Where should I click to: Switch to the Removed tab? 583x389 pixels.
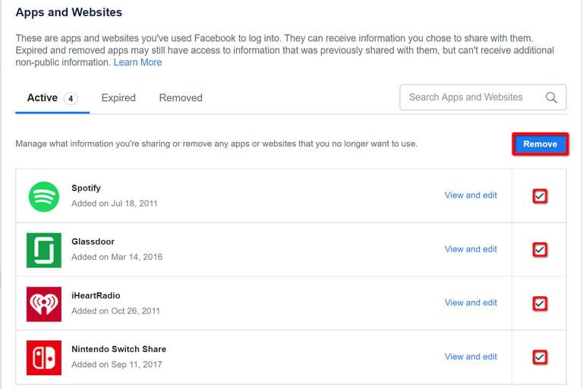181,98
